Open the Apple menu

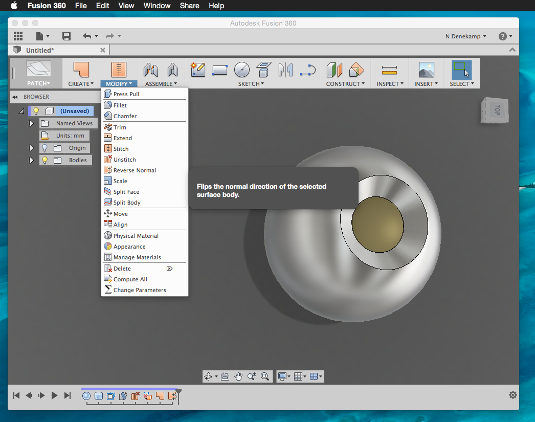[x=14, y=6]
